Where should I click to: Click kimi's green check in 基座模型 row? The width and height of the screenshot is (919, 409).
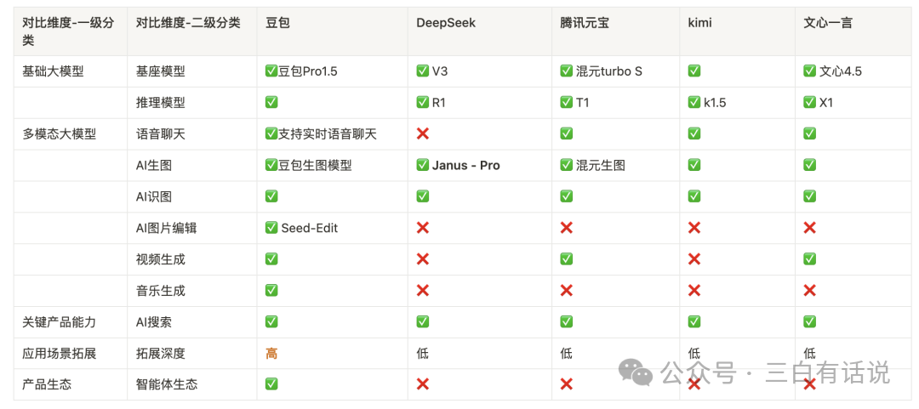click(694, 71)
